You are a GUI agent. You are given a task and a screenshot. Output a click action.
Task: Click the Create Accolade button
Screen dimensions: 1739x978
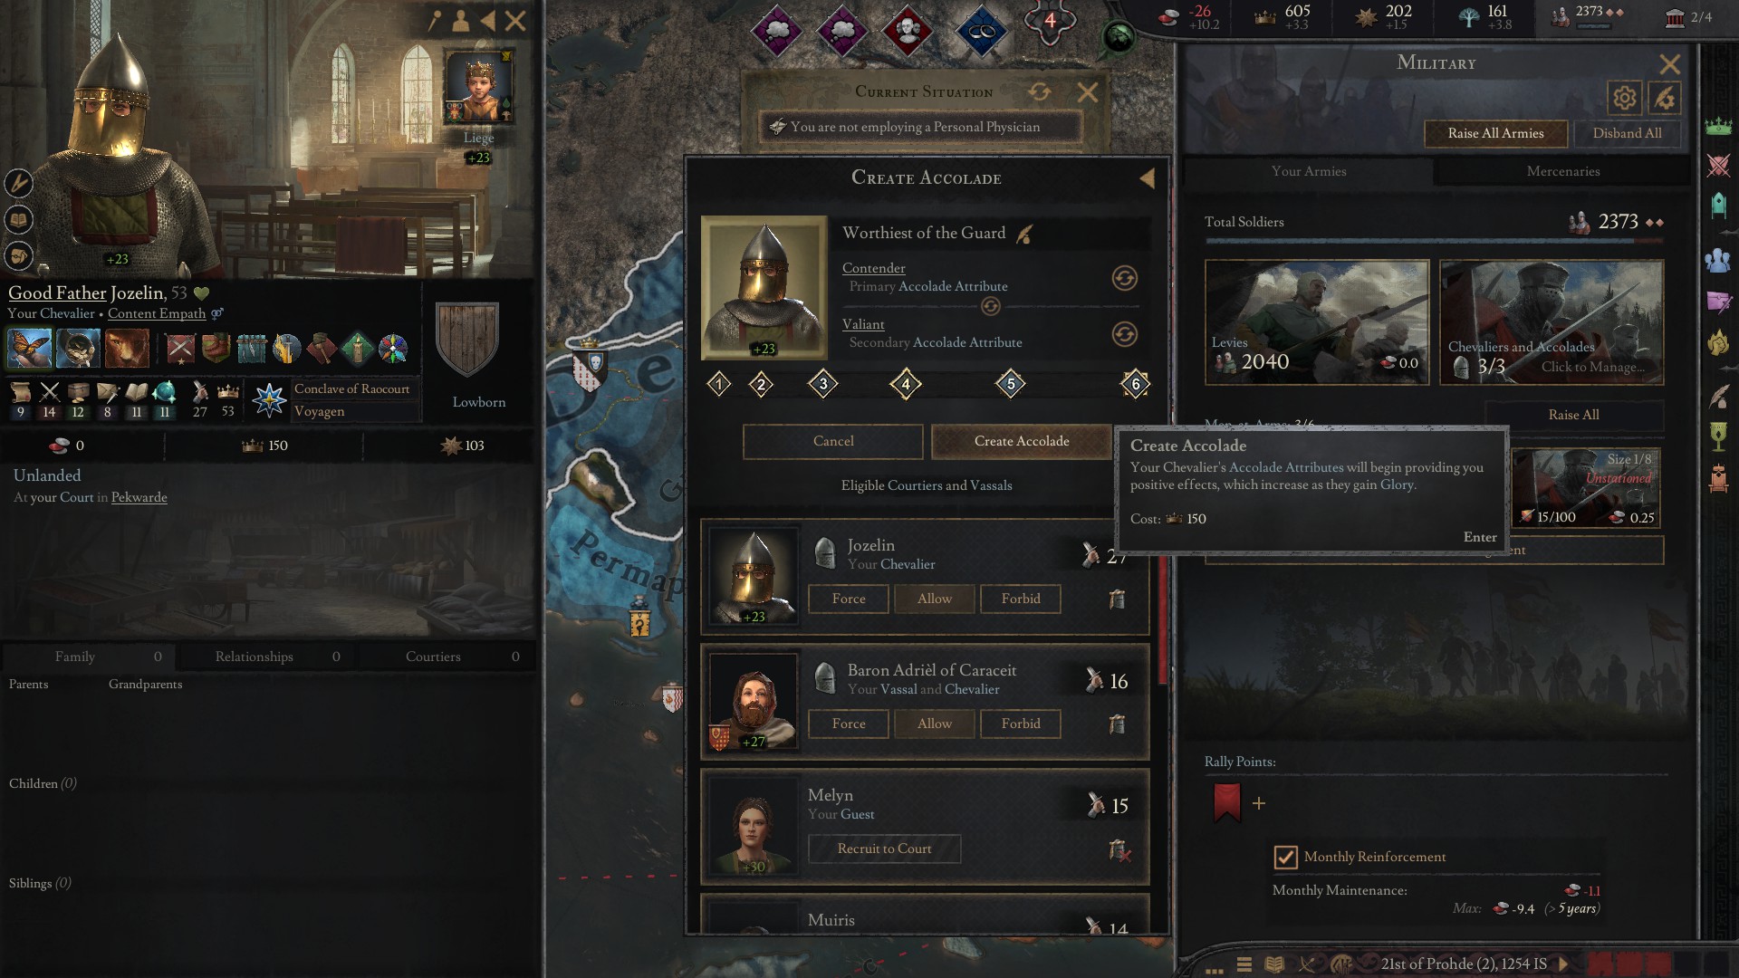tap(1021, 441)
